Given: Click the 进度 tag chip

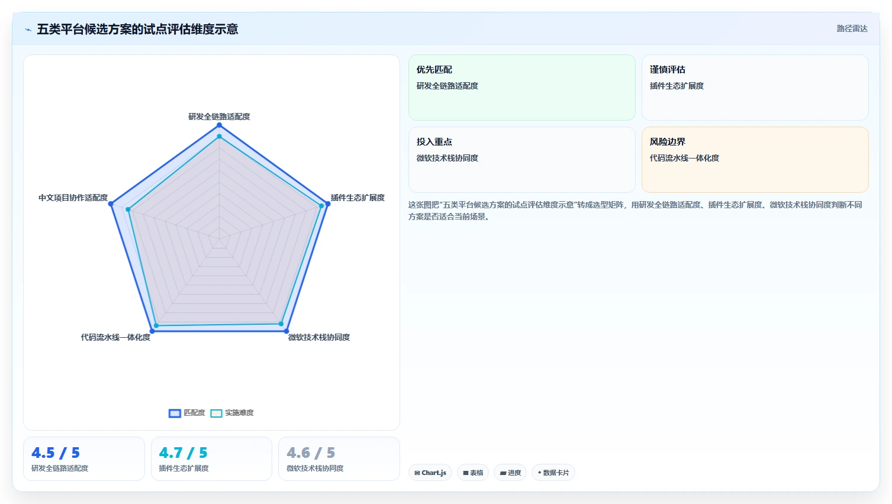Looking at the screenshot, I should [x=510, y=473].
